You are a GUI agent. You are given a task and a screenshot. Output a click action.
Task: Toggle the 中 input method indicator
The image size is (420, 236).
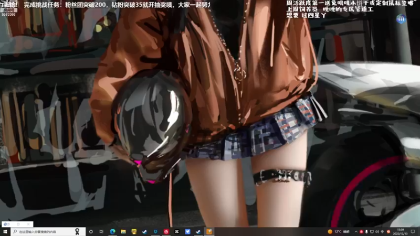click(383, 232)
